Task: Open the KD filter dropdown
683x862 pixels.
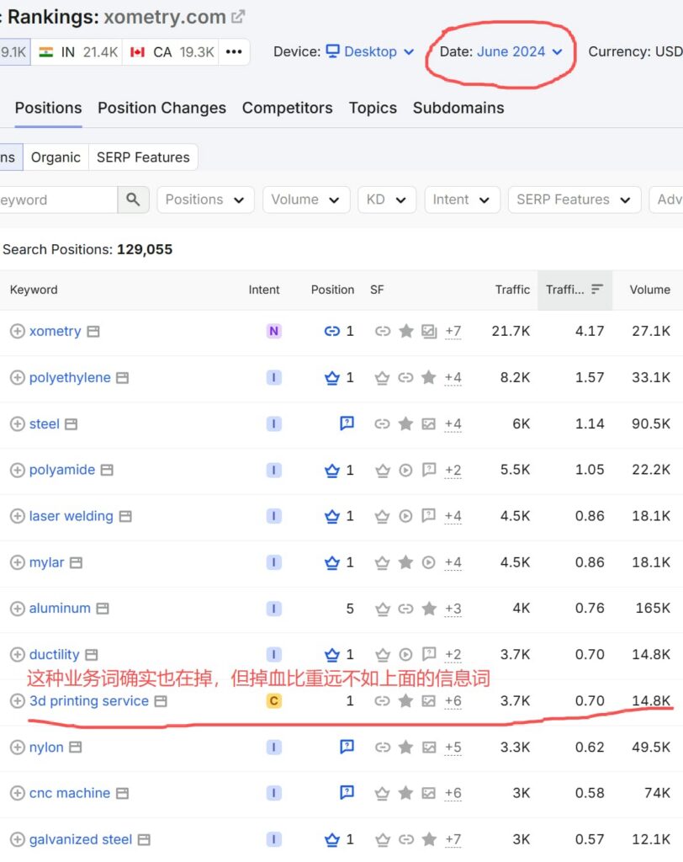Action: tap(387, 200)
